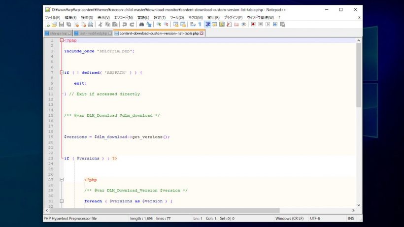This screenshot has width=404, height=227.
Task: Print the document with the printer icon
Action: (x=91, y=25)
